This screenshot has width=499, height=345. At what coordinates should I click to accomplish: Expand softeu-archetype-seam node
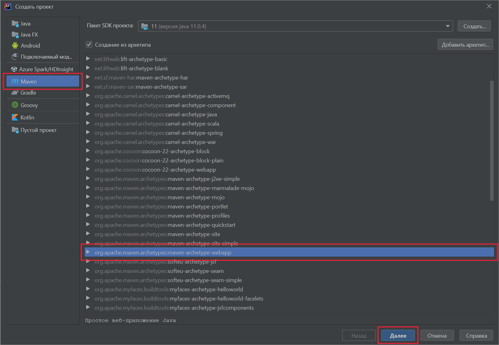pyautogui.click(x=88, y=270)
